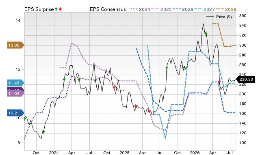Click the September 2023 green surprise arrow at left edge
This screenshot has width=260, height=155.
[x=25, y=119]
